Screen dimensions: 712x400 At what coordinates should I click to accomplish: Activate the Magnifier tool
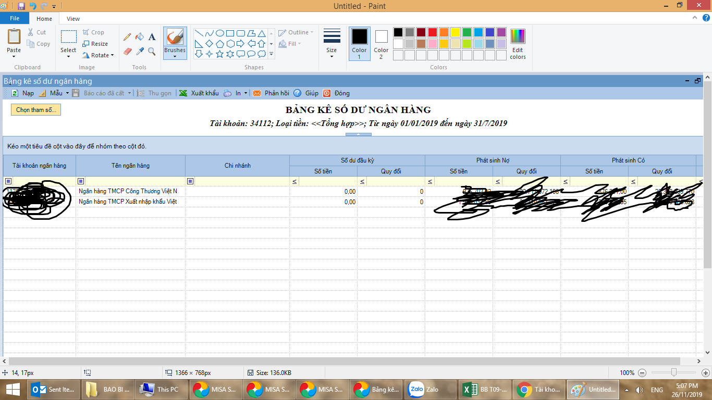click(152, 51)
